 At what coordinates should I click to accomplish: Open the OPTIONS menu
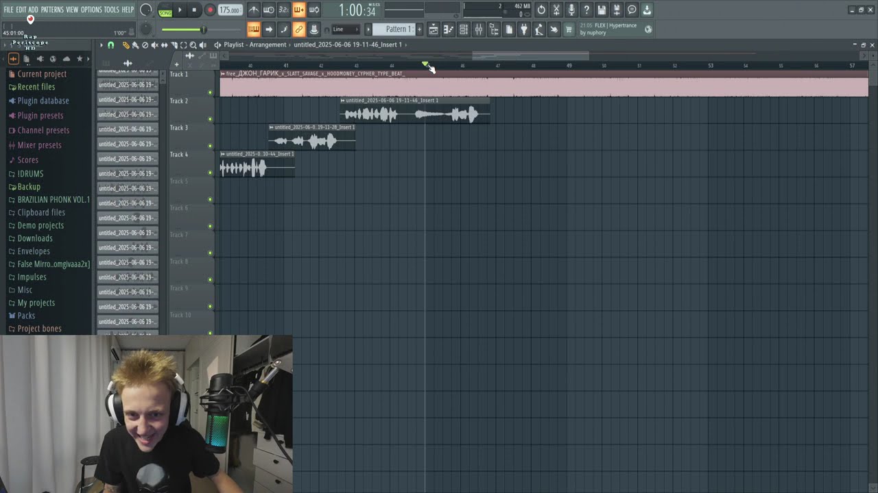91,10
